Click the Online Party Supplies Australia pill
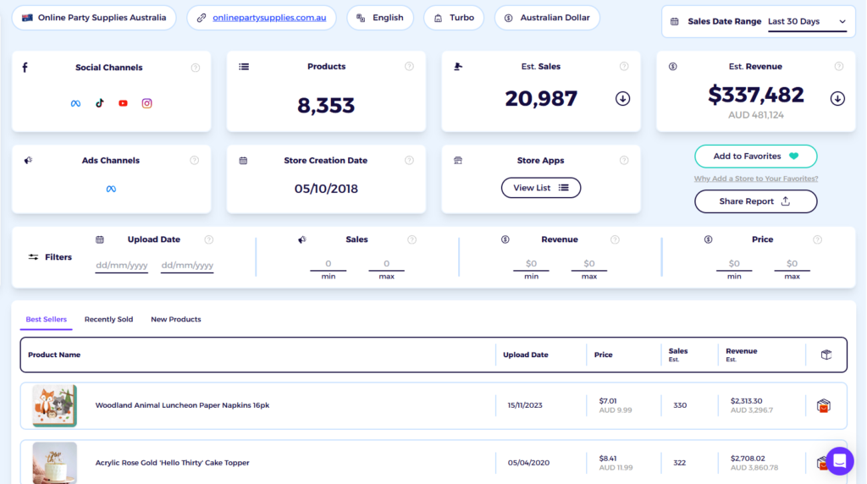The image size is (867, 484). [94, 18]
